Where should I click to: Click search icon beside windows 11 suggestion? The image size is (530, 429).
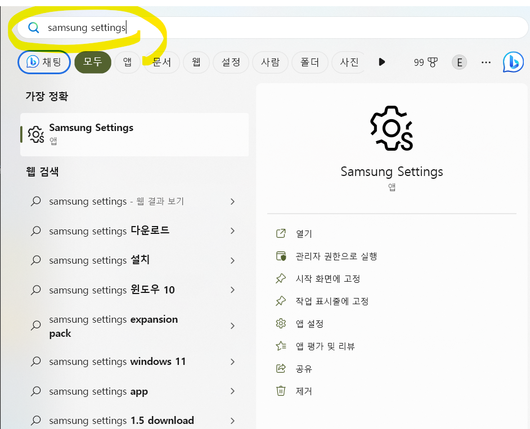click(35, 362)
